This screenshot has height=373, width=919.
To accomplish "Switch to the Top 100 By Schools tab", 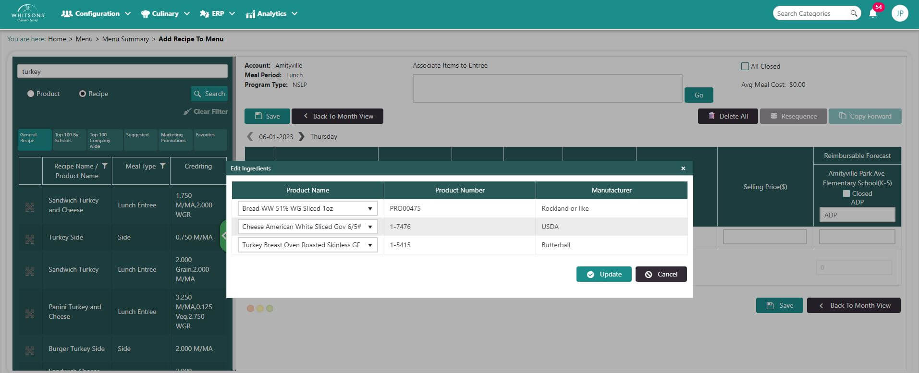I will (69, 138).
